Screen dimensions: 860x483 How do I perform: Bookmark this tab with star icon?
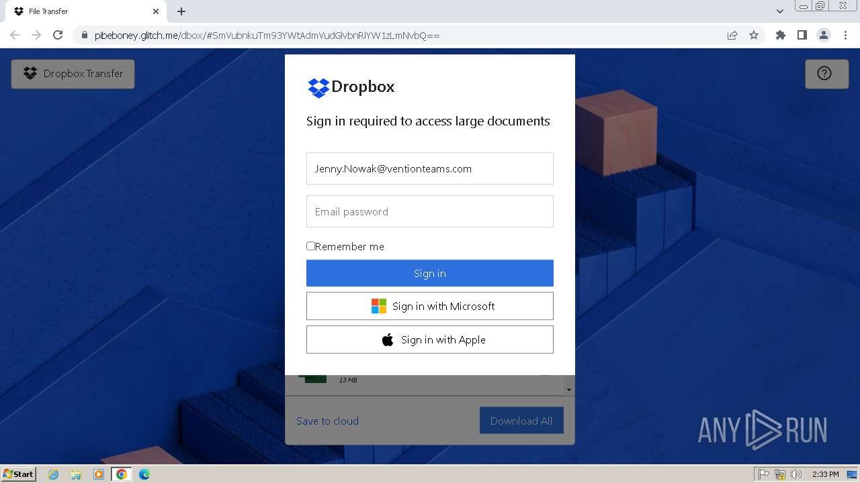pyautogui.click(x=754, y=35)
